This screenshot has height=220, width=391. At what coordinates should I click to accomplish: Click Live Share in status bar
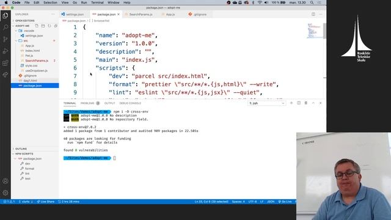[x=46, y=202]
